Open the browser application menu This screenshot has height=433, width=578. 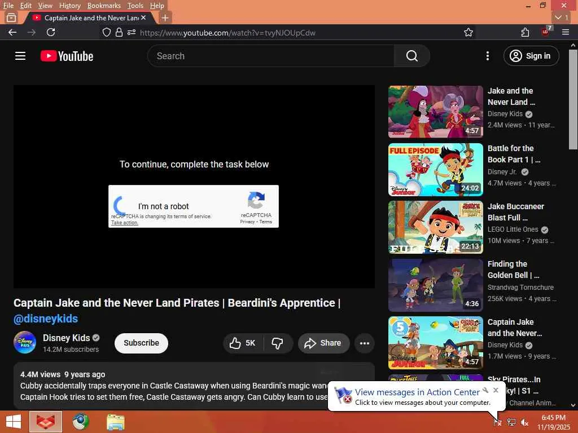(566, 32)
